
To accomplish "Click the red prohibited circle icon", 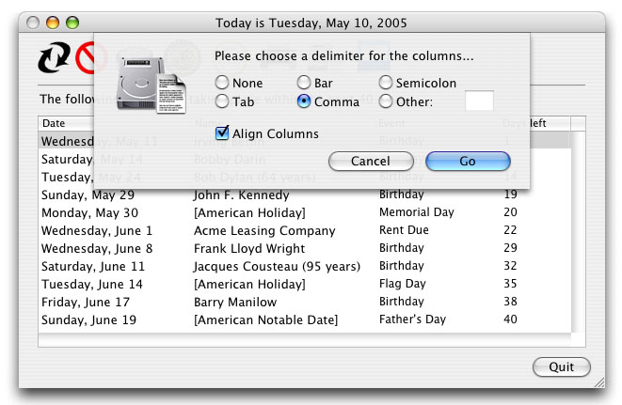I will pyautogui.click(x=92, y=58).
